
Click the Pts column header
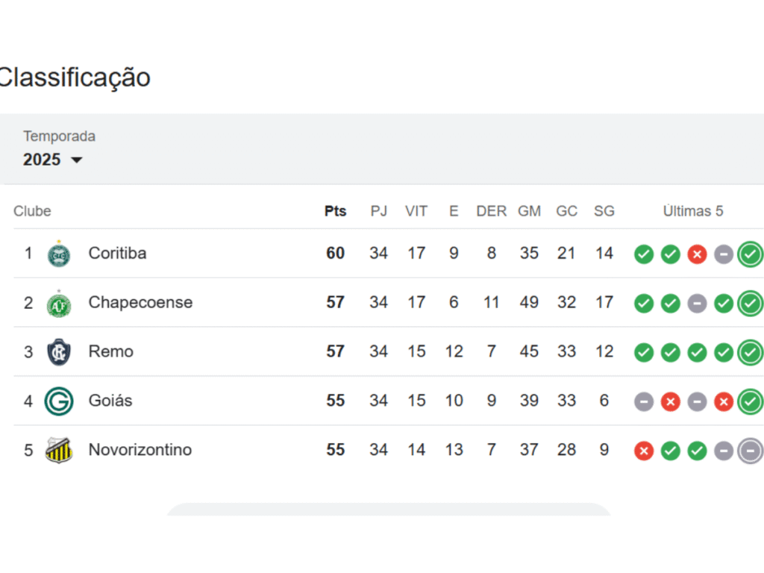click(x=335, y=211)
